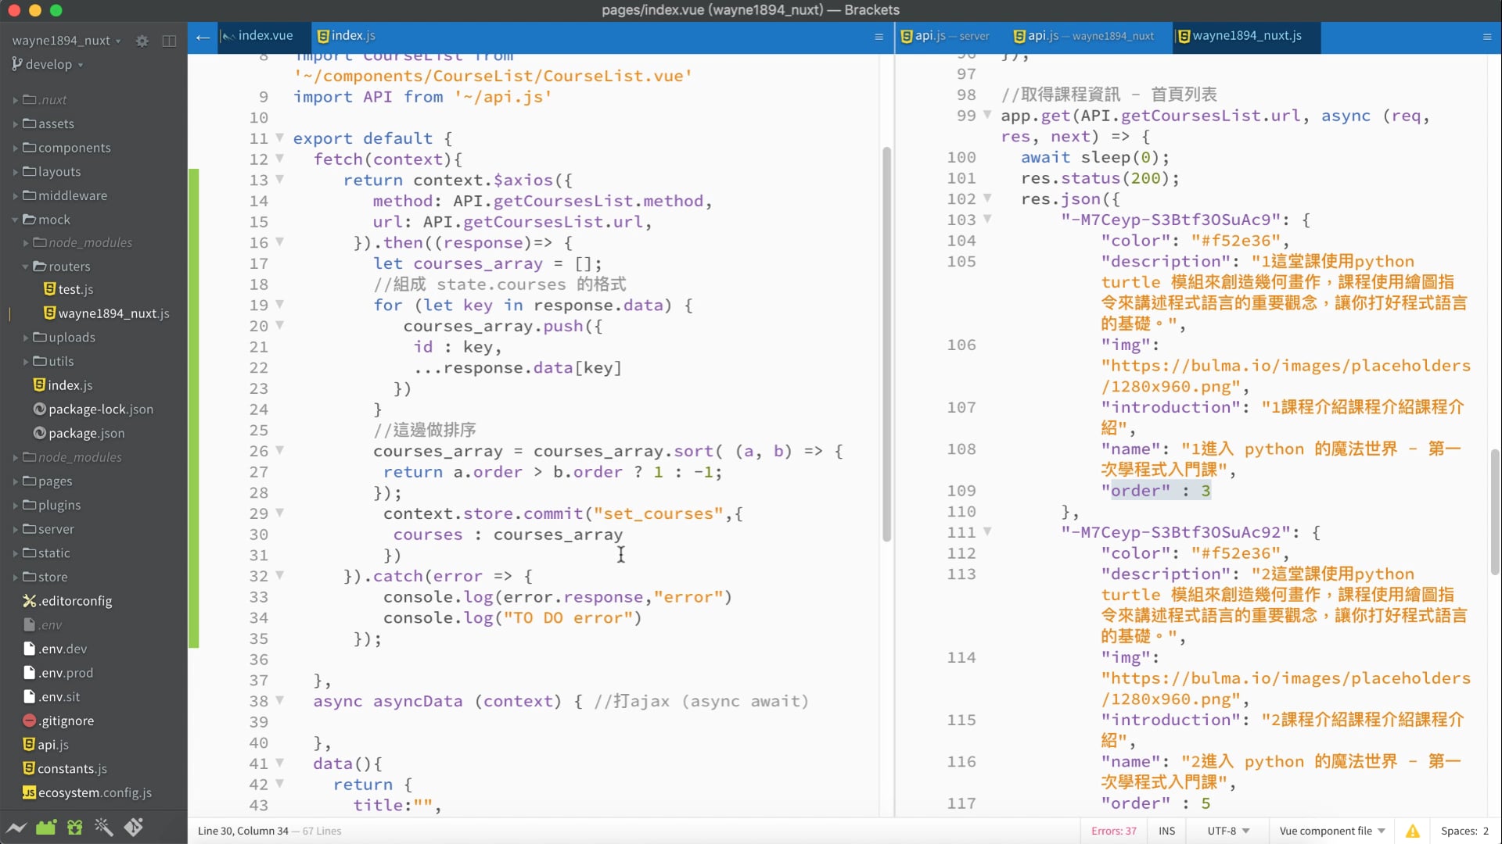Click the left editor vertical scrollbar

[x=886, y=344]
